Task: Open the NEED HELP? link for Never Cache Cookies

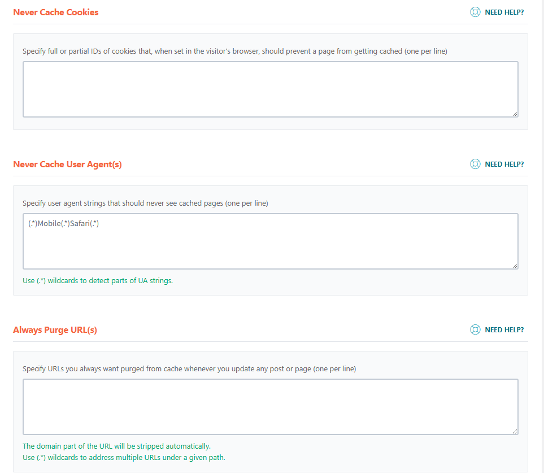Action: 504,12
